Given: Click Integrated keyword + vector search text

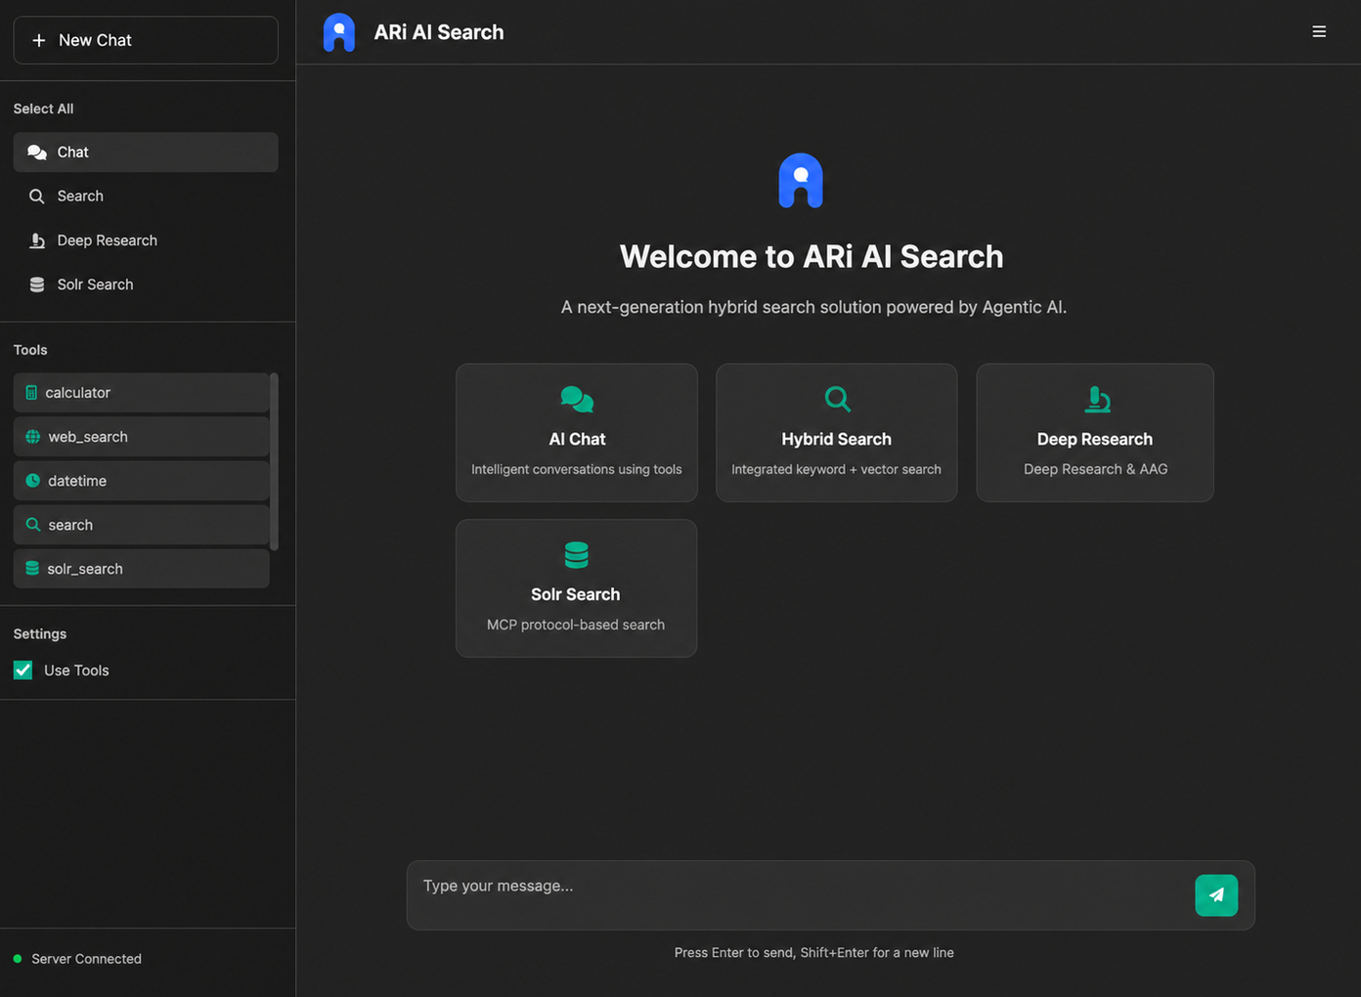Looking at the screenshot, I should coord(837,469).
